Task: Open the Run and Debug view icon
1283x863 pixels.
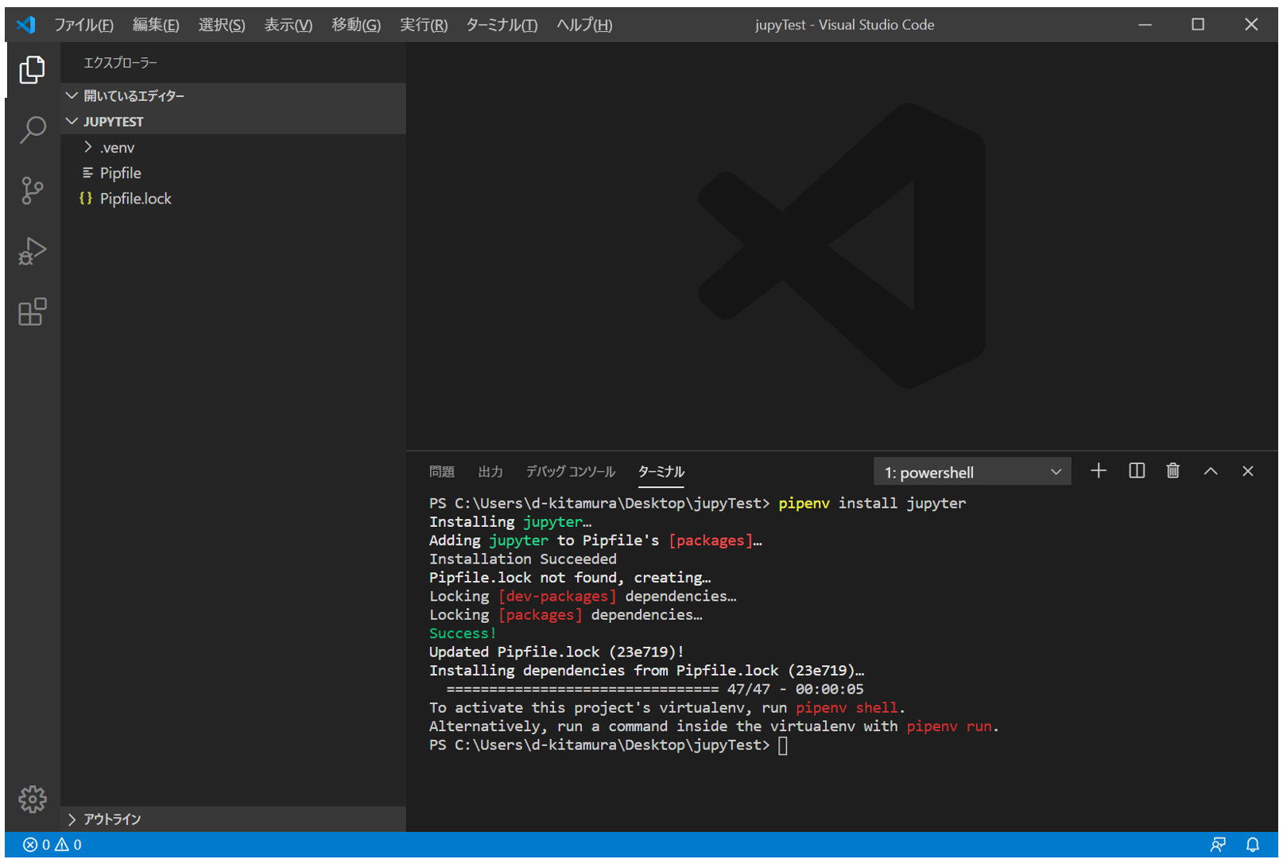Action: coord(32,251)
